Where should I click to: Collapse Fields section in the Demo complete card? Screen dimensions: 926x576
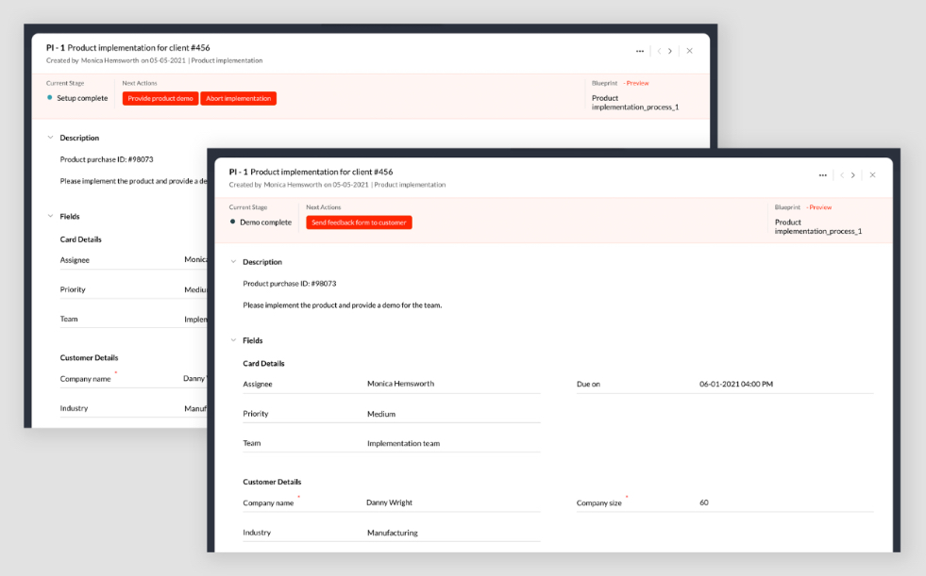pos(234,340)
